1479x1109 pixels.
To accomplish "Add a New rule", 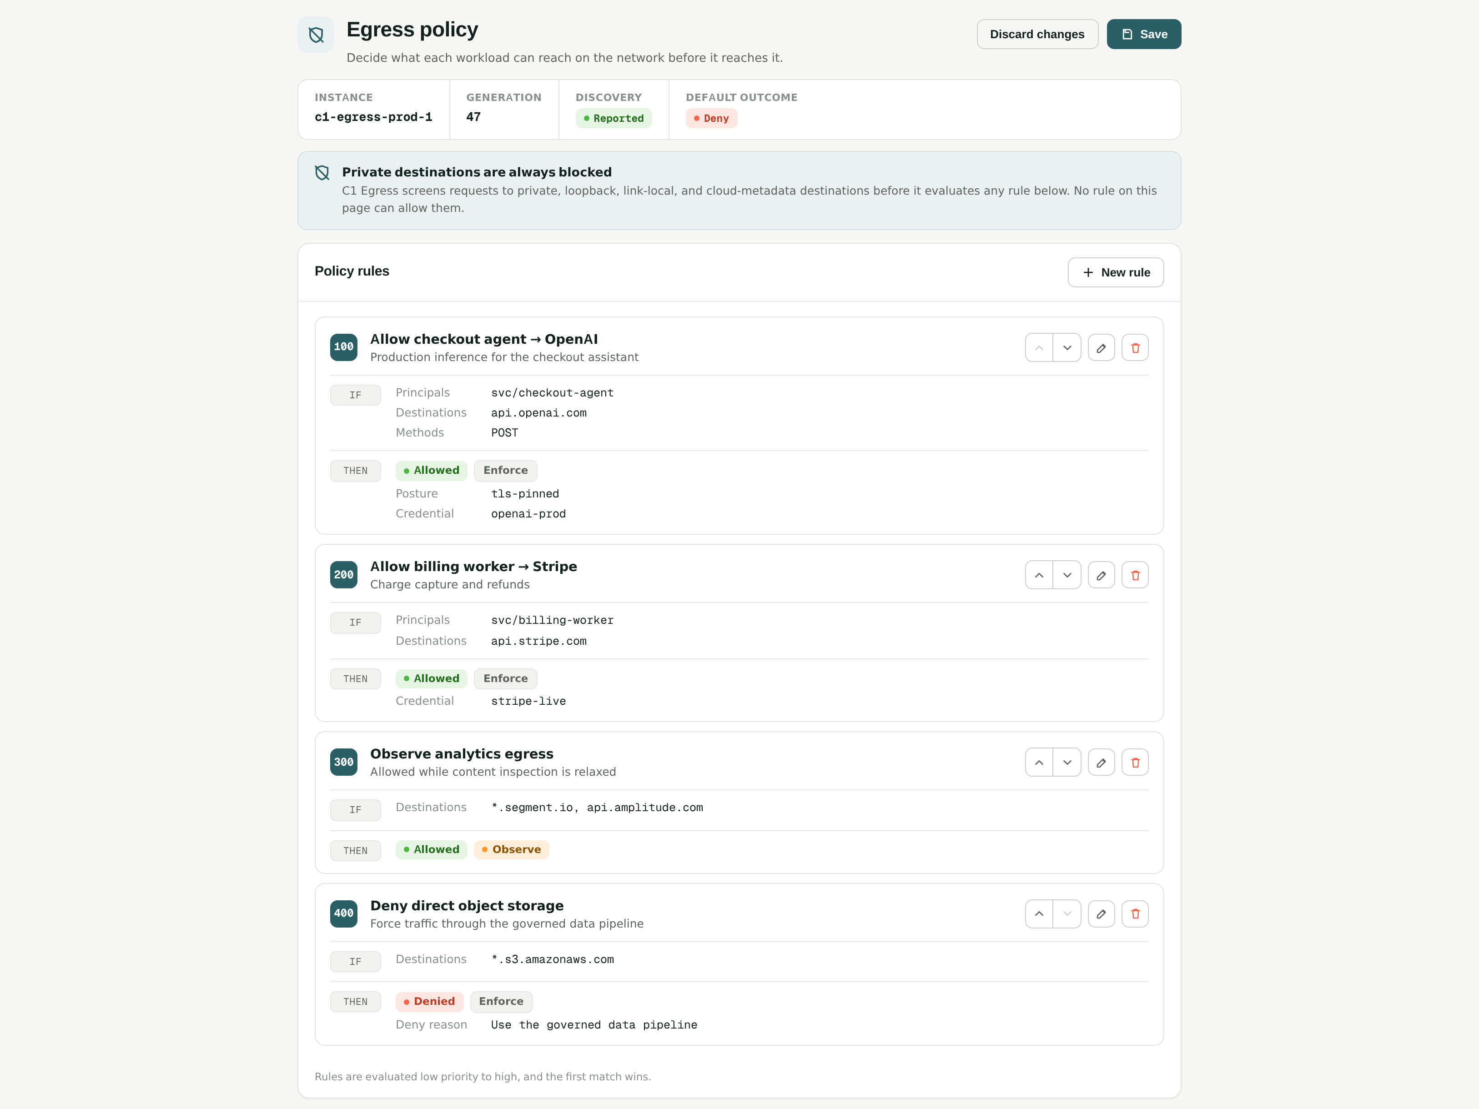I will pyautogui.click(x=1115, y=272).
